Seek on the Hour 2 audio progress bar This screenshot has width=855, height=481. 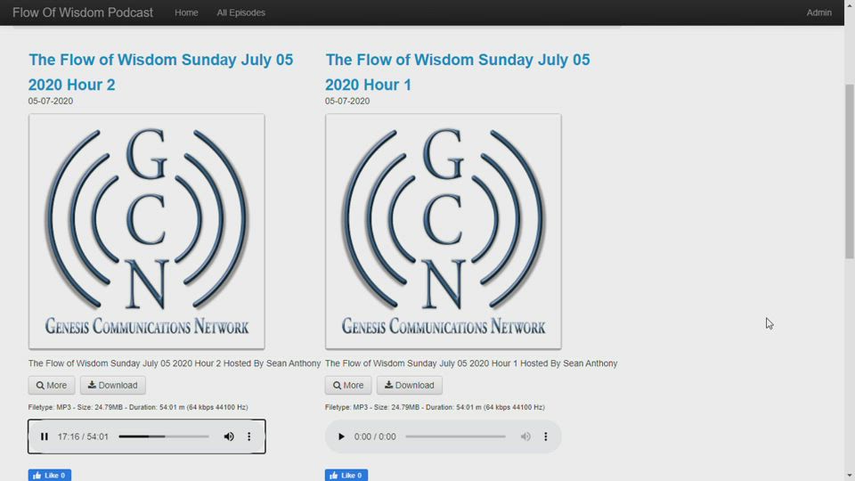point(164,436)
